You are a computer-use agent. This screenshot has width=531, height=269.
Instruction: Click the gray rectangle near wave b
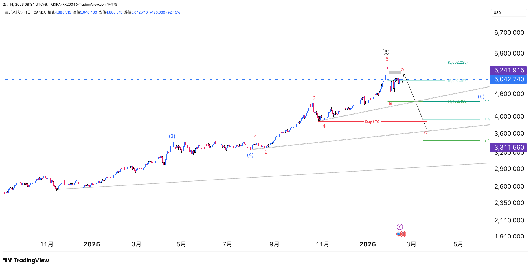[395, 73]
